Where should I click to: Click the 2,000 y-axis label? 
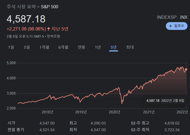[11, 108]
